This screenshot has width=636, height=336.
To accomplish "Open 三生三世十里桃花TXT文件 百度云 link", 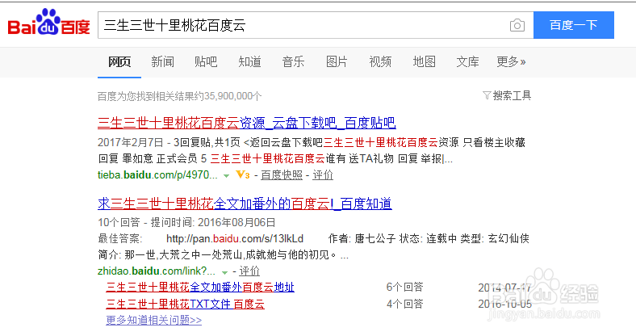I will (x=185, y=304).
